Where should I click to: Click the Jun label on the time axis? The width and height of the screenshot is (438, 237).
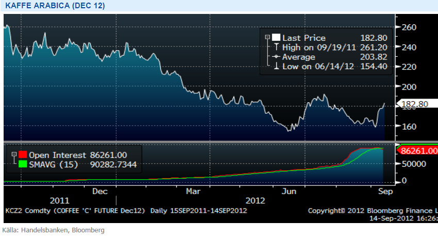tap(290, 191)
